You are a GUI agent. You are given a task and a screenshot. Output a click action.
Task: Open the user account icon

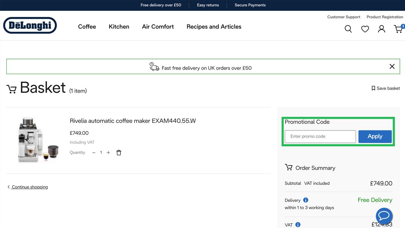(x=382, y=29)
